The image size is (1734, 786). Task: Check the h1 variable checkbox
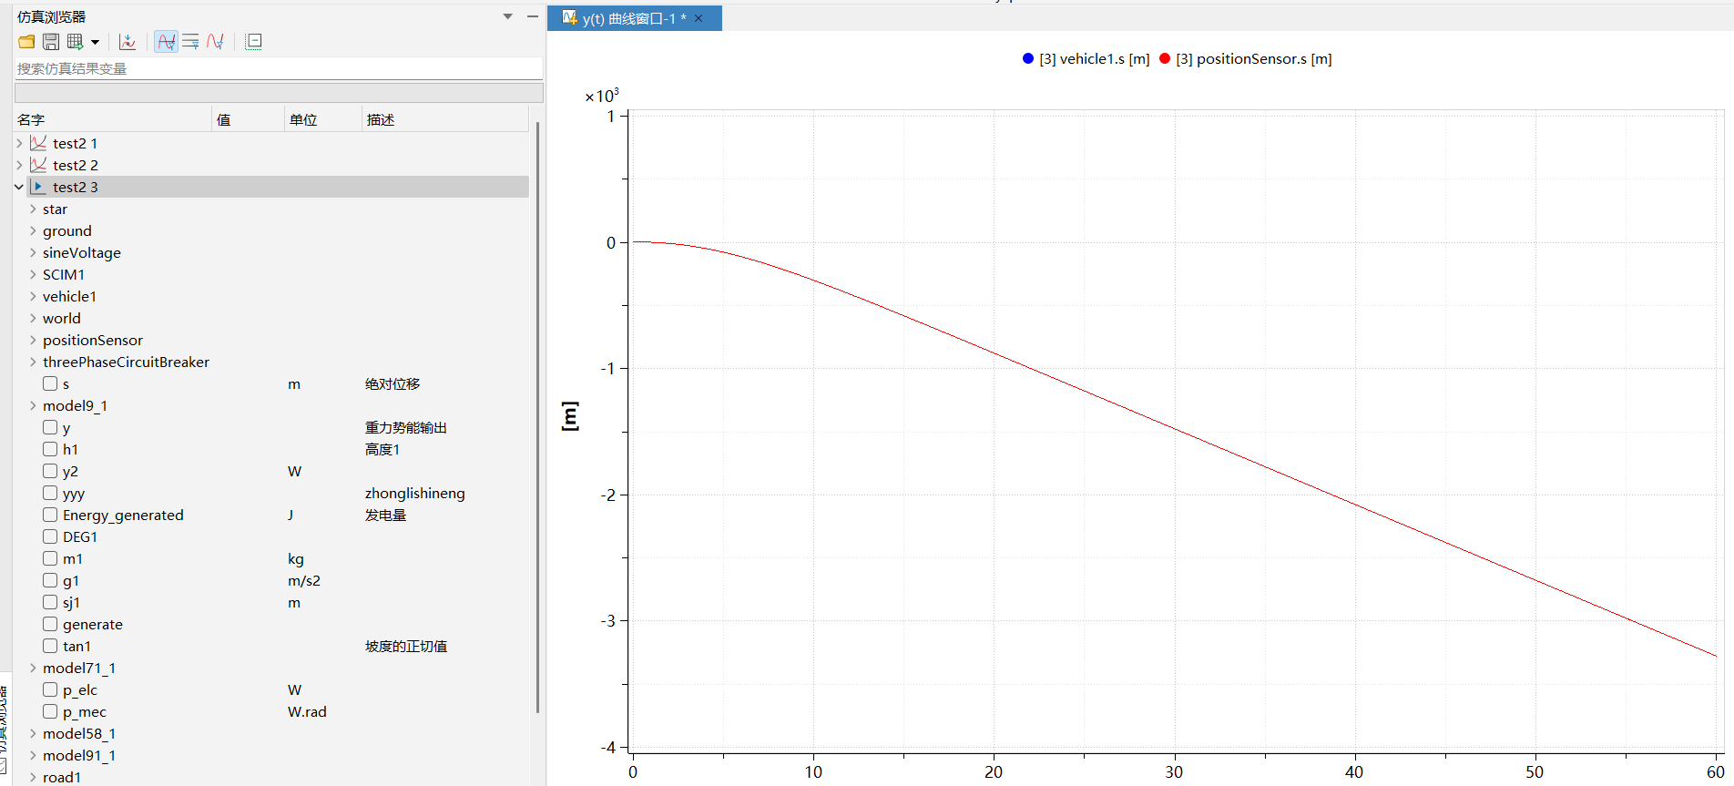click(50, 449)
